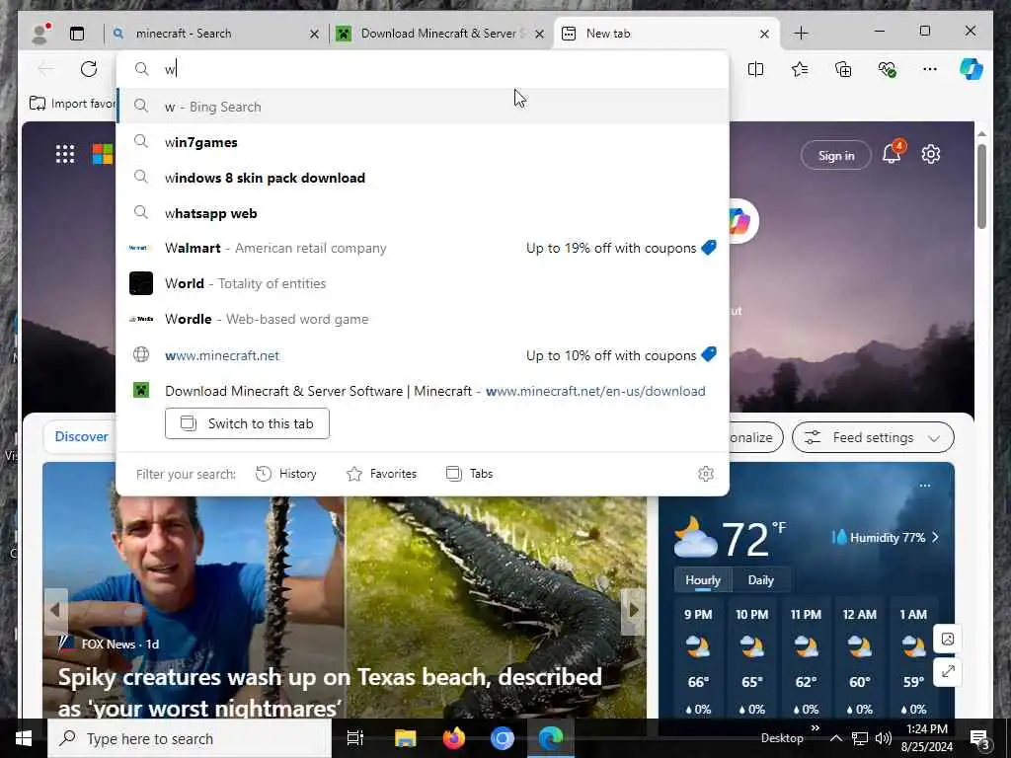
Task: Launch Firefox from taskbar
Action: 454,738
